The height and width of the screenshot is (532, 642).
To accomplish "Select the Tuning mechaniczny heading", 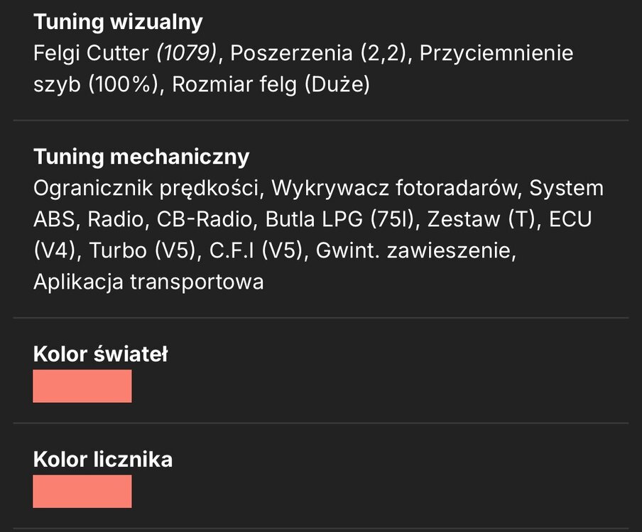I will [141, 157].
